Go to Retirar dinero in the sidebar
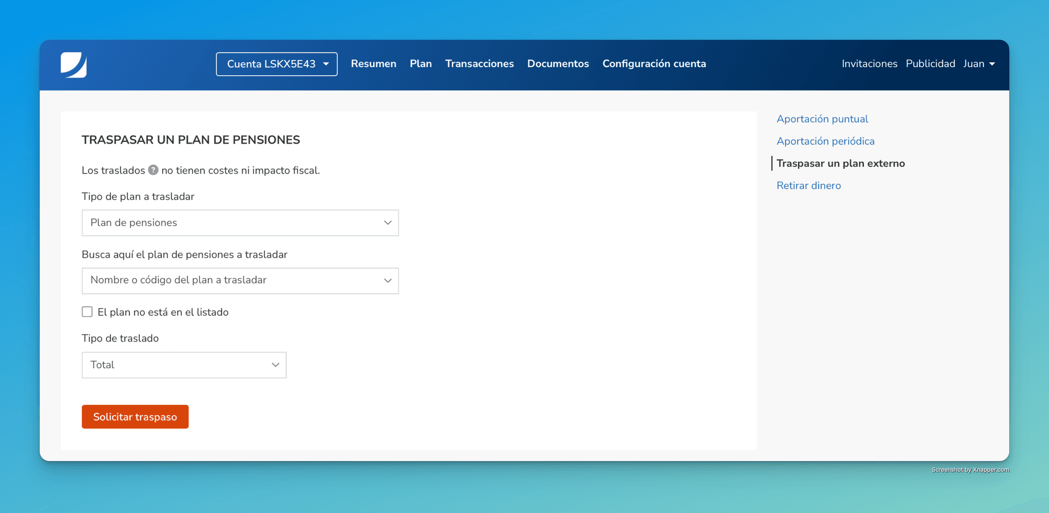 point(809,186)
